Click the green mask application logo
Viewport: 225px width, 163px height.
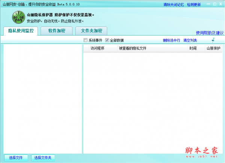point(18,17)
